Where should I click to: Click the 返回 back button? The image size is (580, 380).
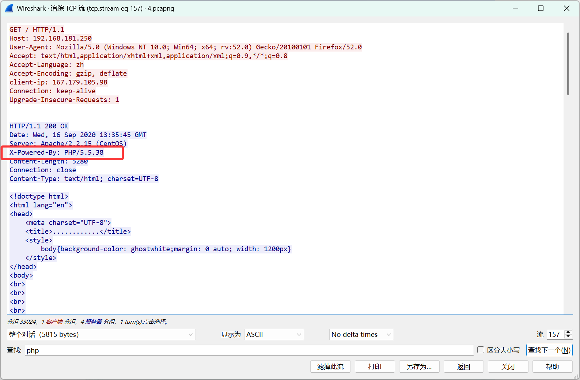point(463,366)
